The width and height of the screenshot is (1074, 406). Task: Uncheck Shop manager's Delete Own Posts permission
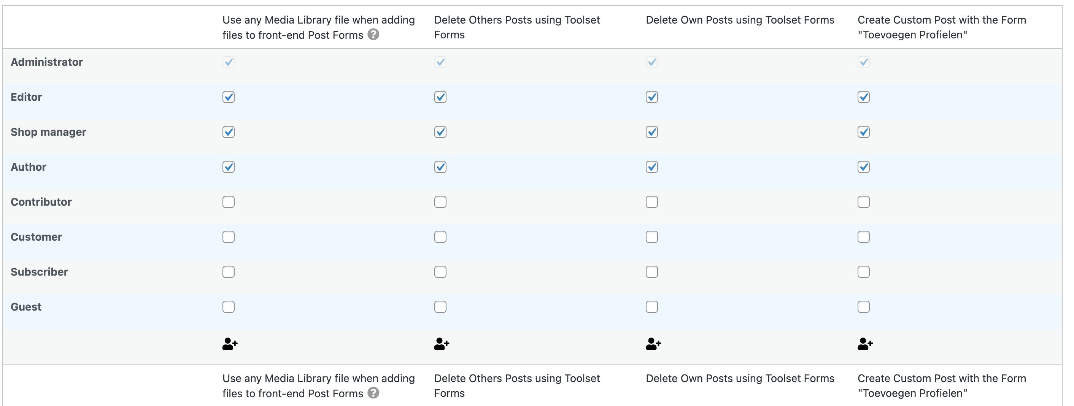pos(651,132)
